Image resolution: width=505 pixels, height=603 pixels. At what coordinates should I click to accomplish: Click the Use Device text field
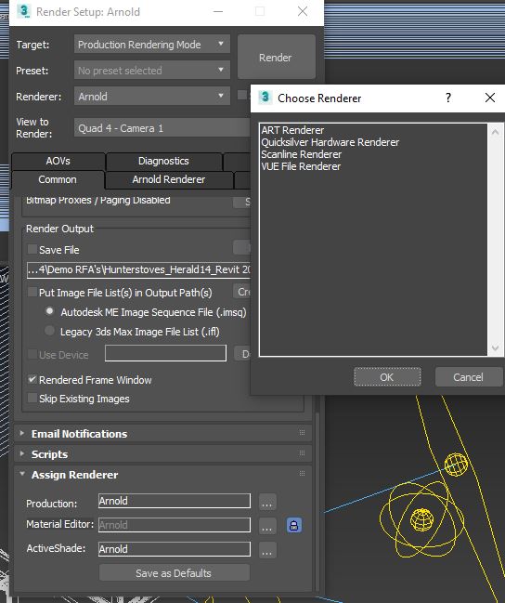click(165, 353)
